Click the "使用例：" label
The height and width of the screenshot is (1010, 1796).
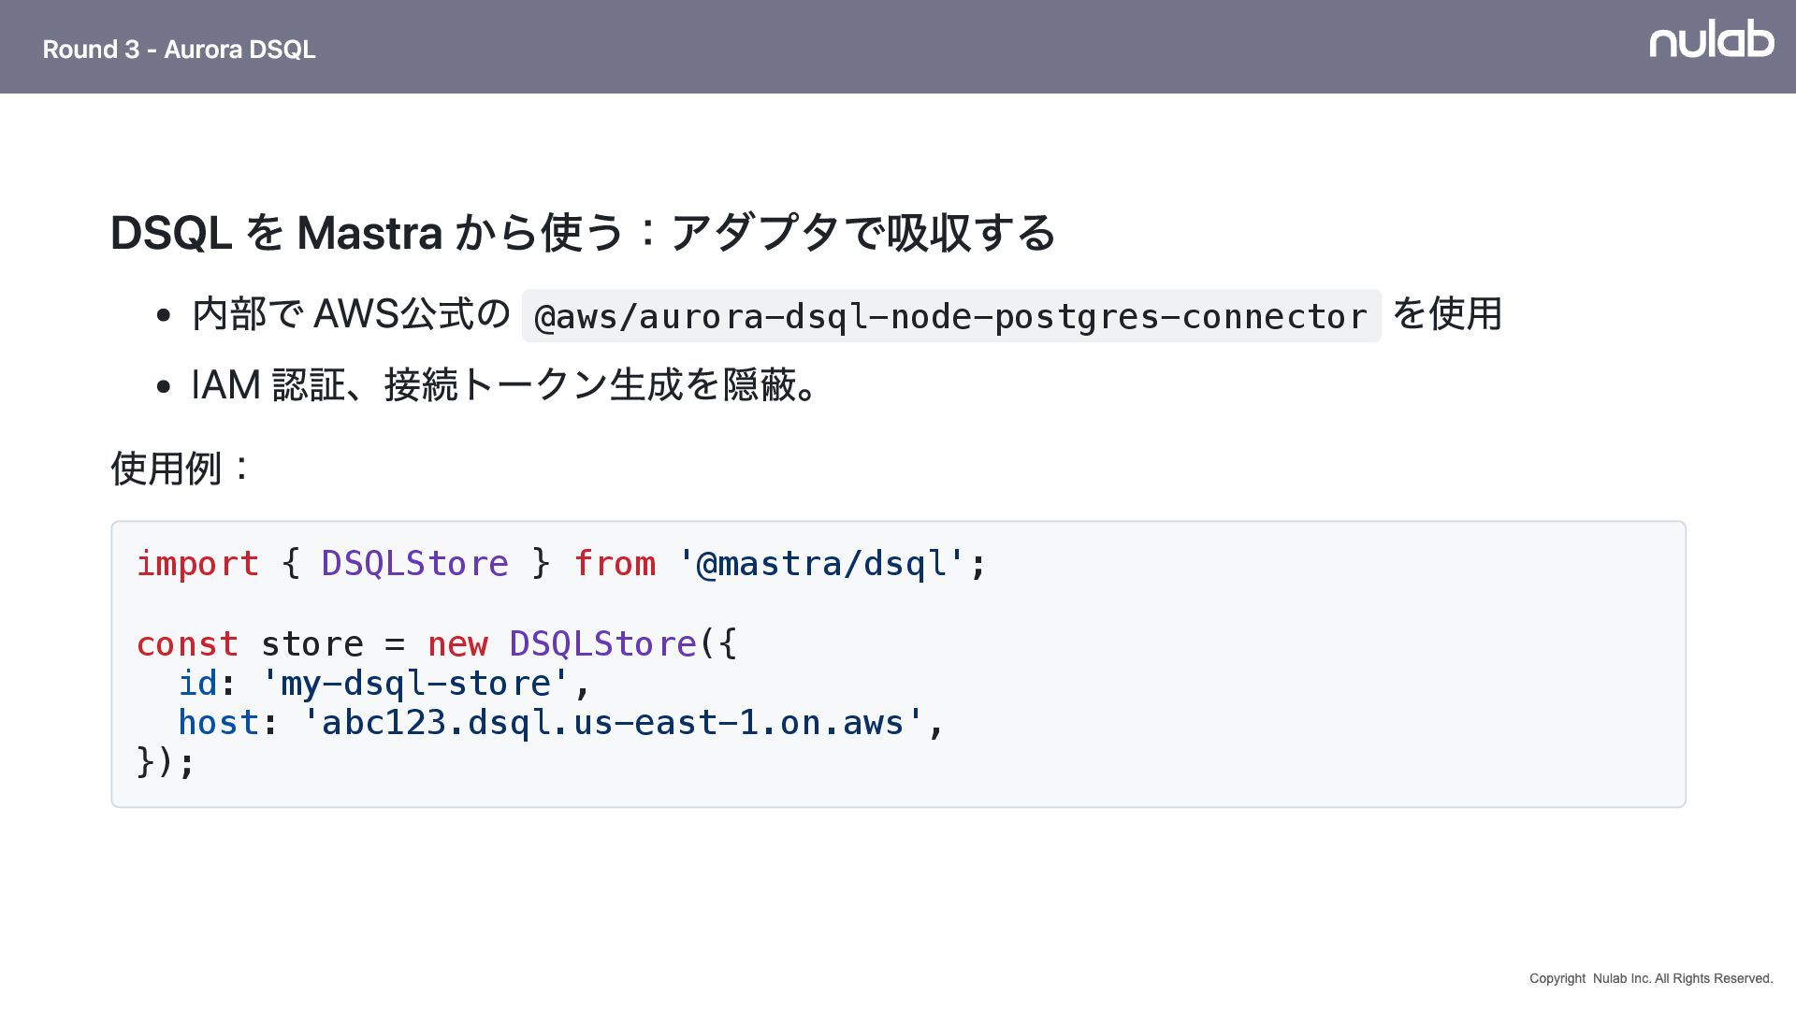181,468
